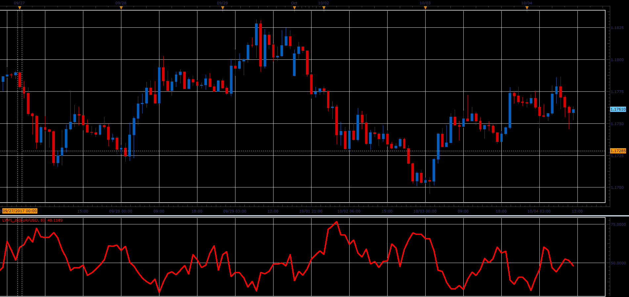This screenshot has width=629, height=297.
Task: Click the 75.0000 indicator scale label
Action: [618, 224]
